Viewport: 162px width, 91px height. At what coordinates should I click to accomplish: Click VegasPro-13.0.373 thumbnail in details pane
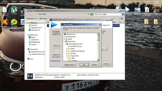(x=30, y=76)
